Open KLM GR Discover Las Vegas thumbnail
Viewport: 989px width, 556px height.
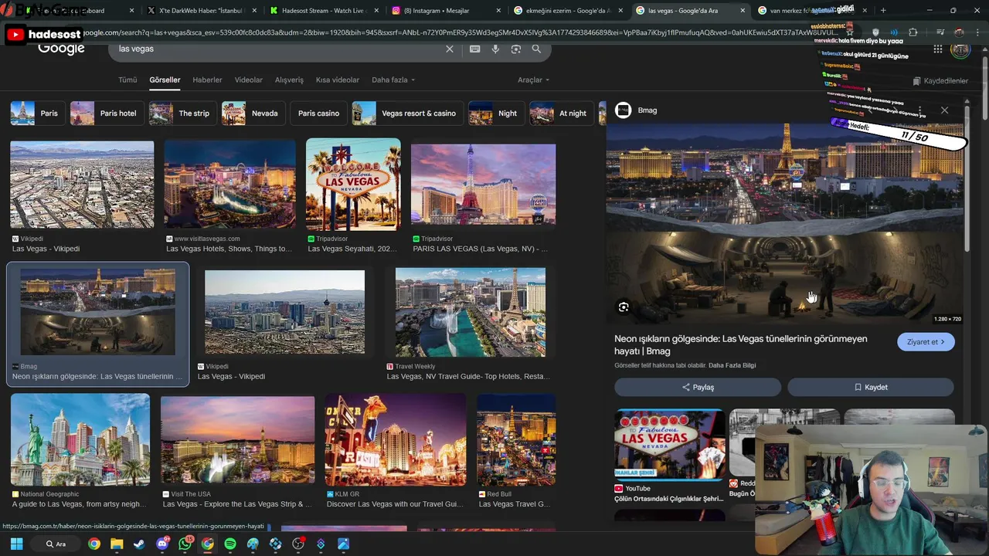click(x=395, y=439)
